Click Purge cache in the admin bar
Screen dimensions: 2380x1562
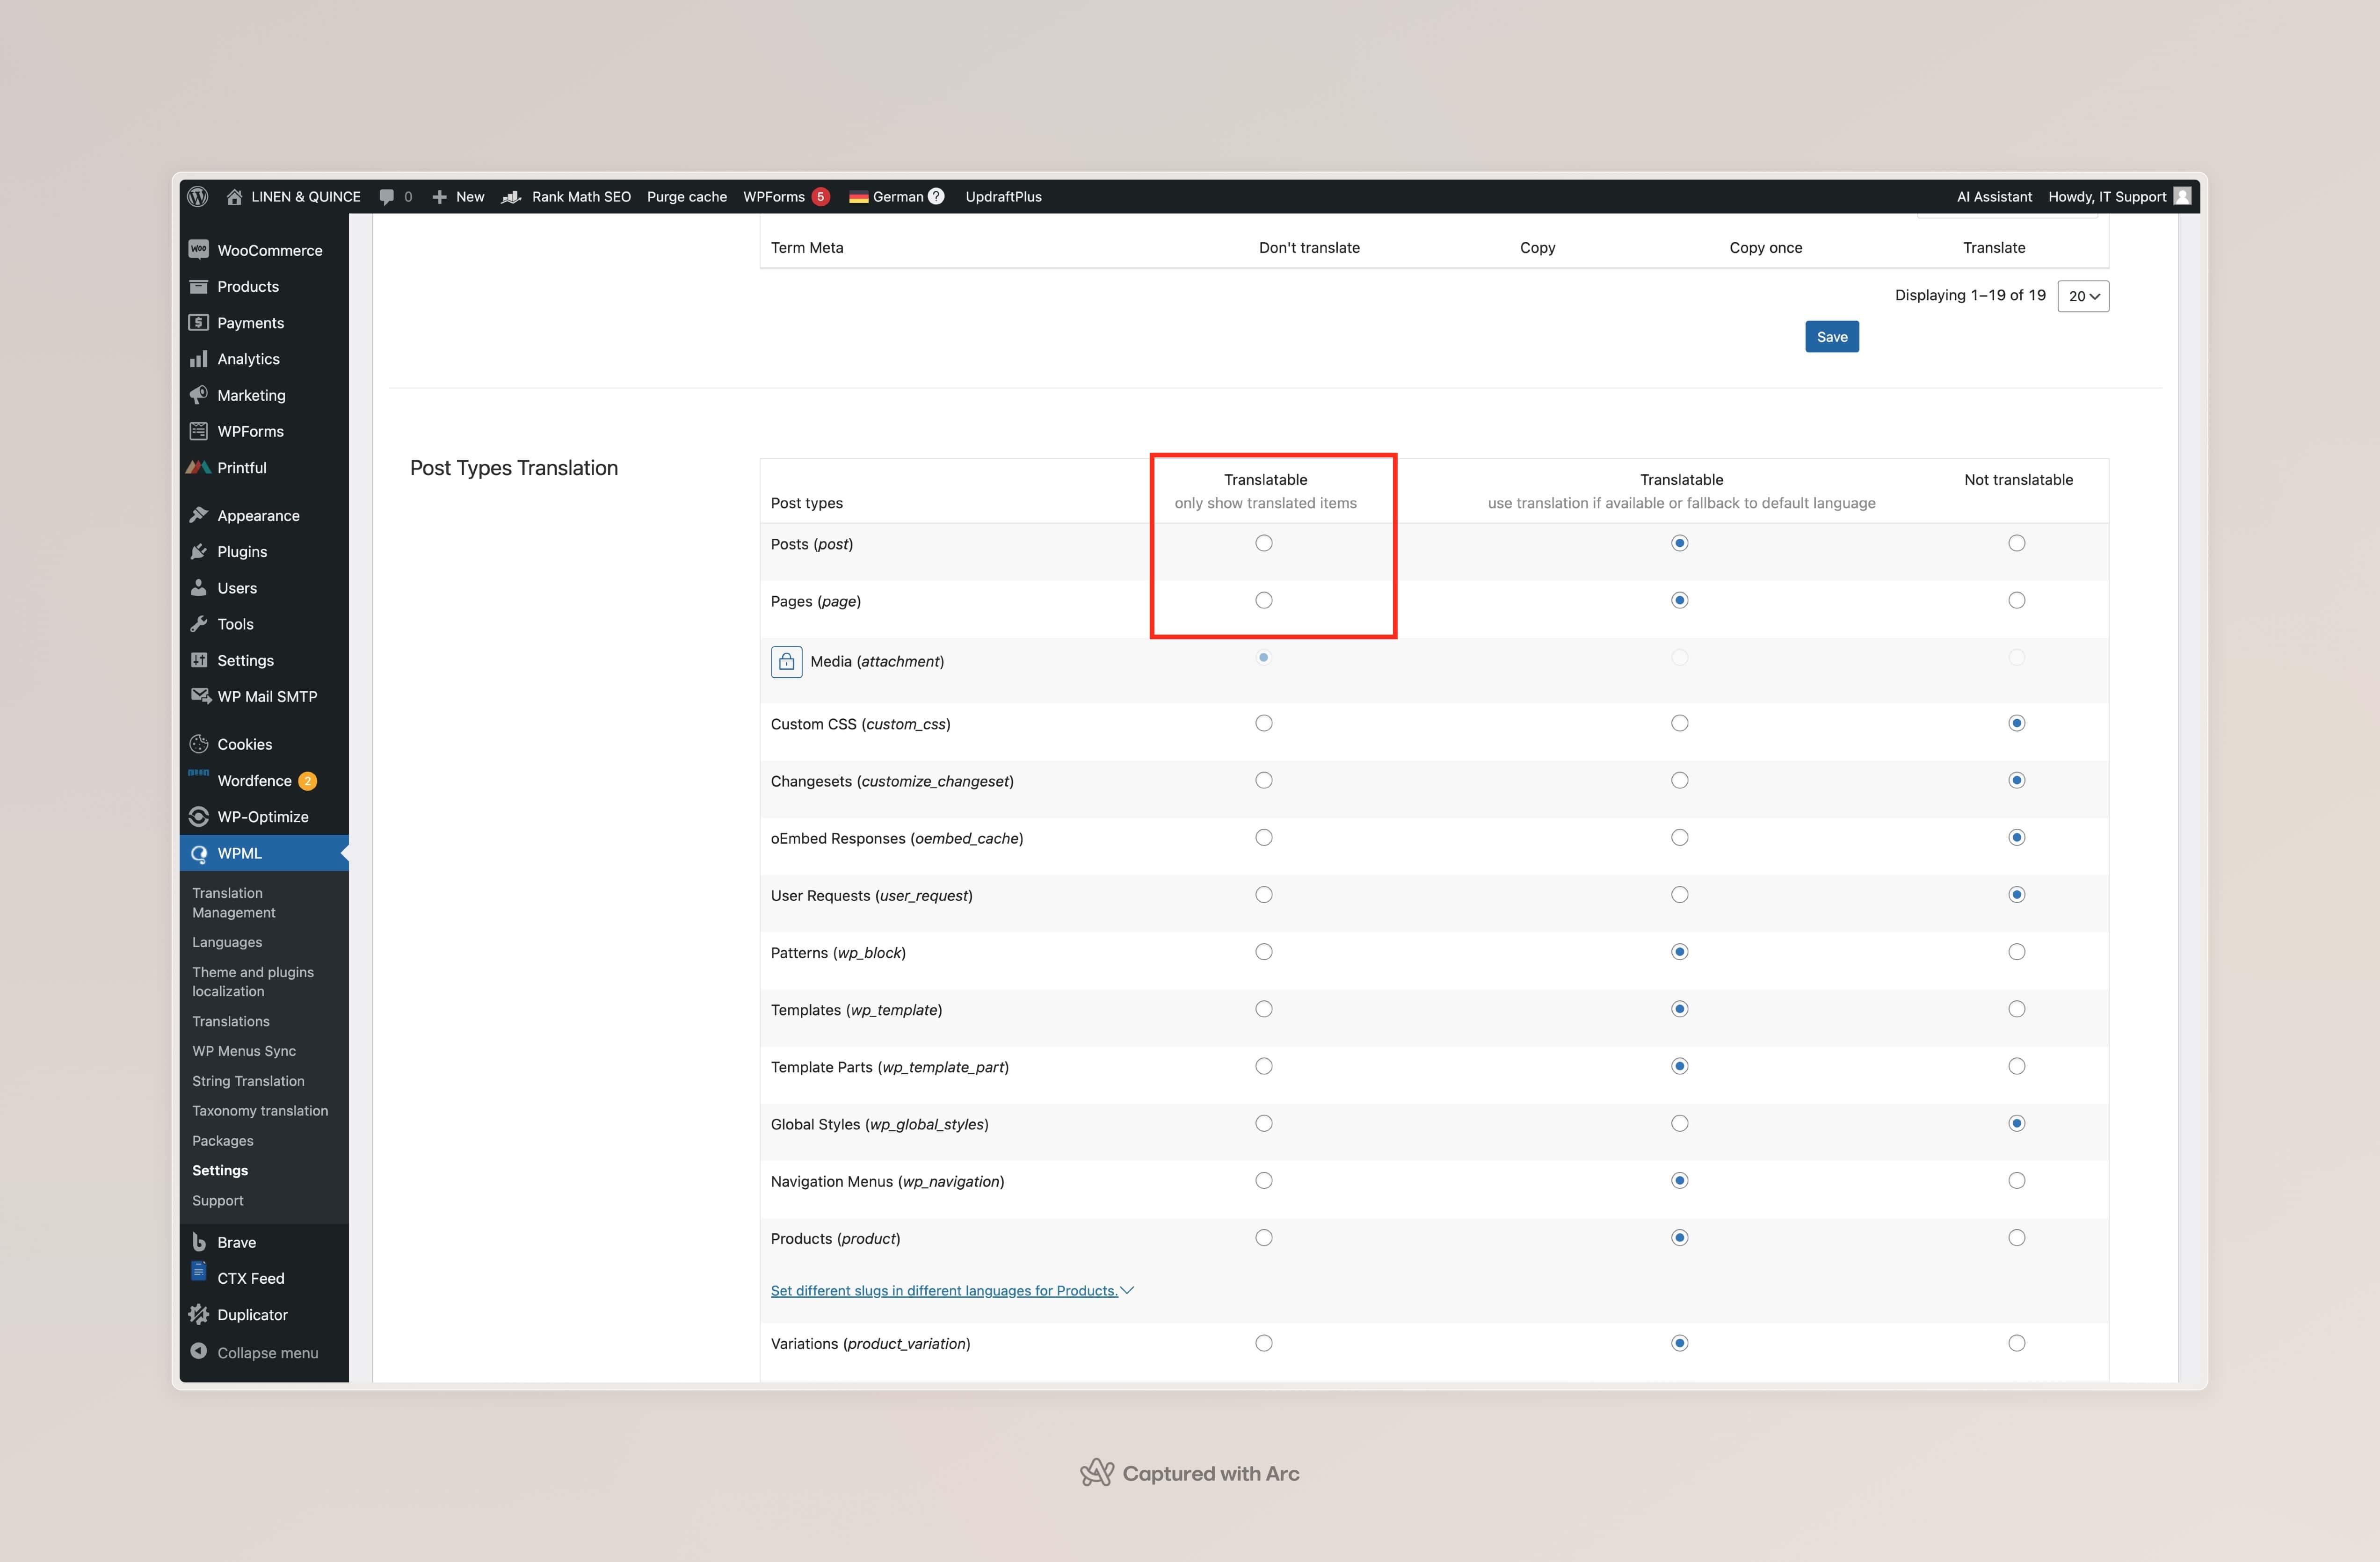coord(687,197)
